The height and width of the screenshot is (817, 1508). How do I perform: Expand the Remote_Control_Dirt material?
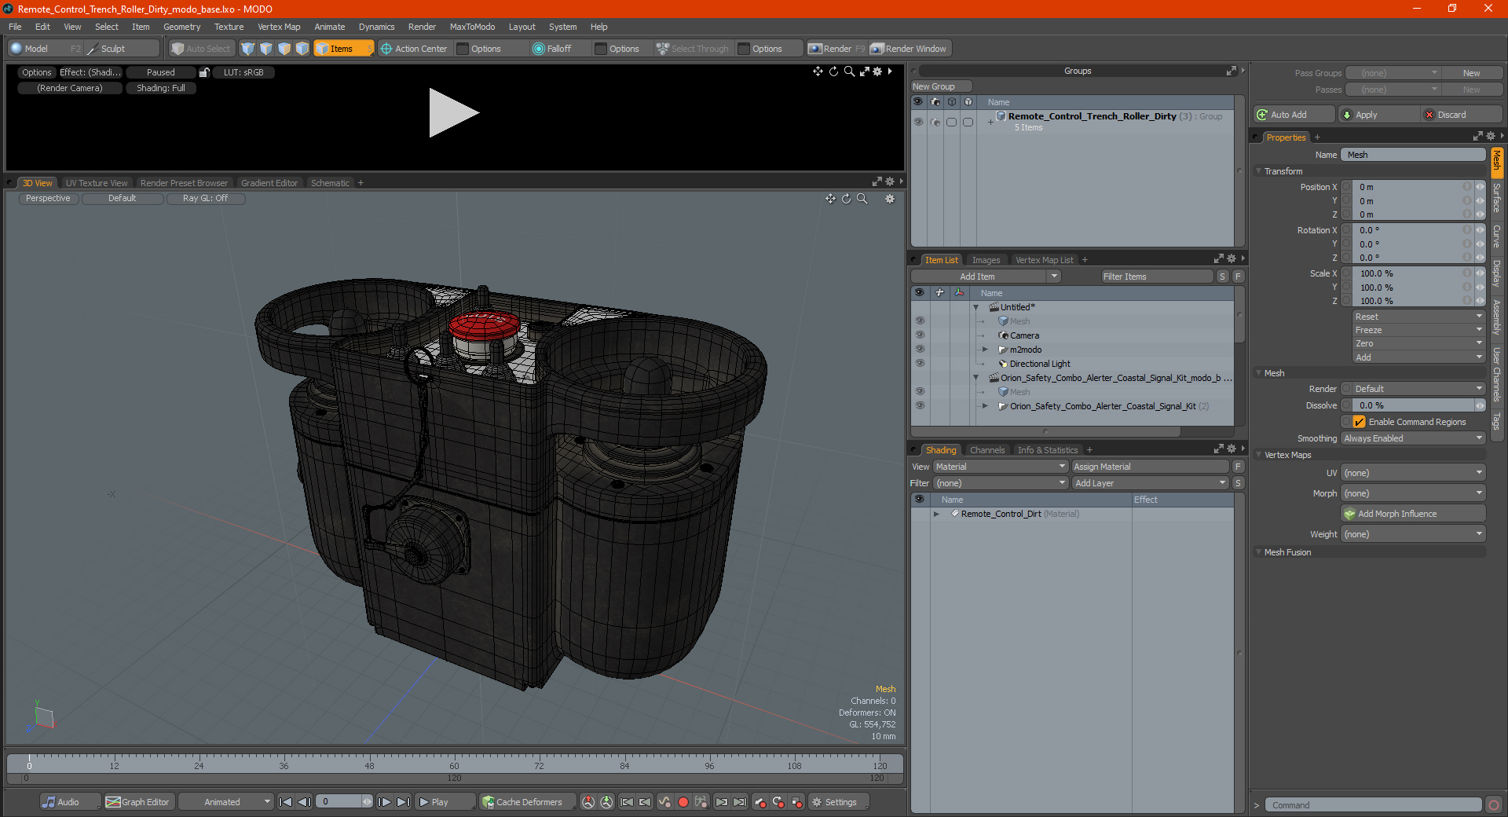click(x=936, y=514)
